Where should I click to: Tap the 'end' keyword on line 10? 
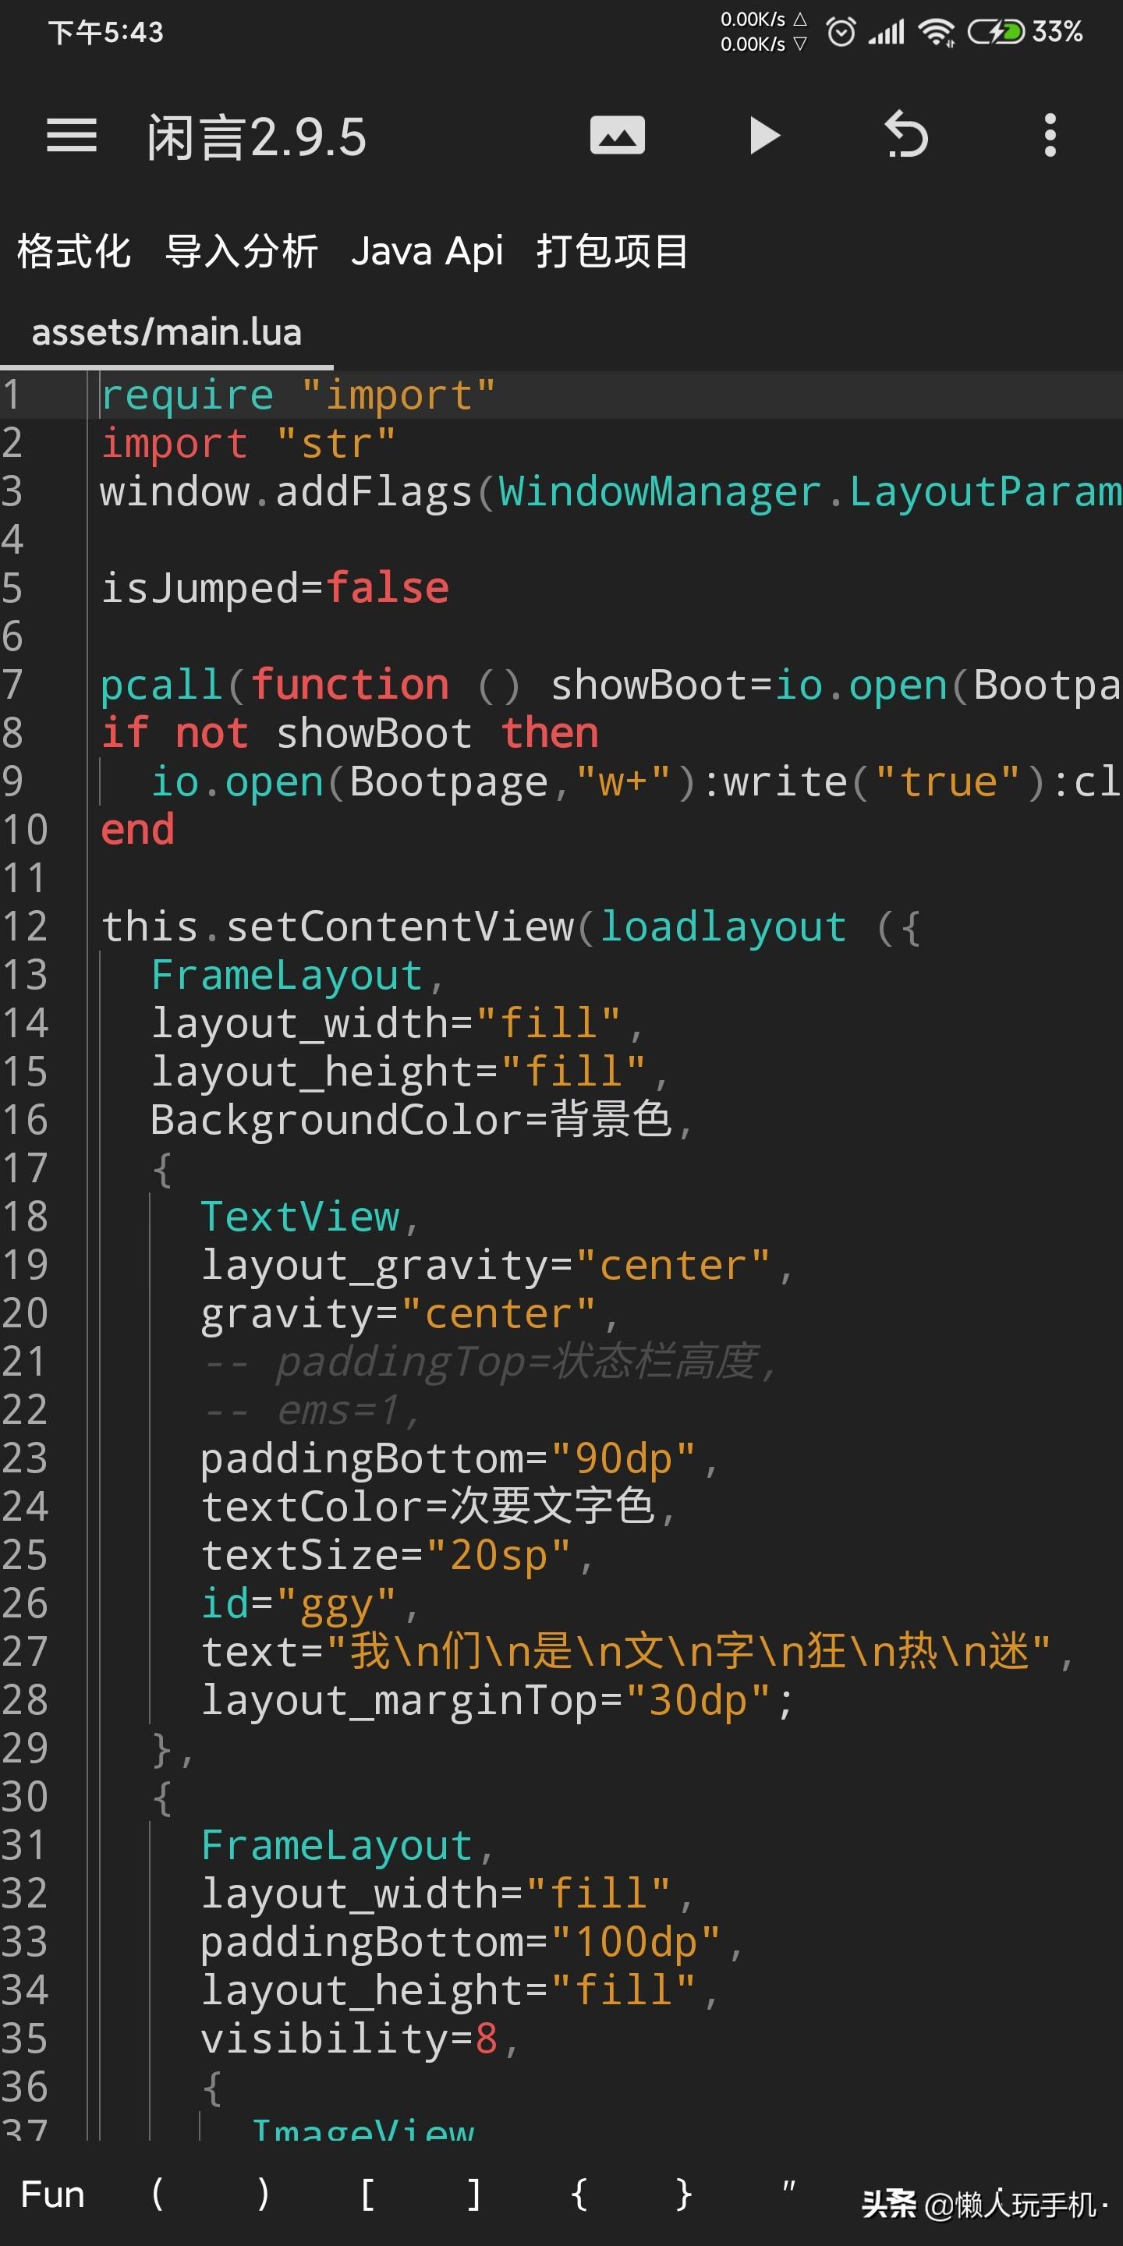click(x=138, y=830)
